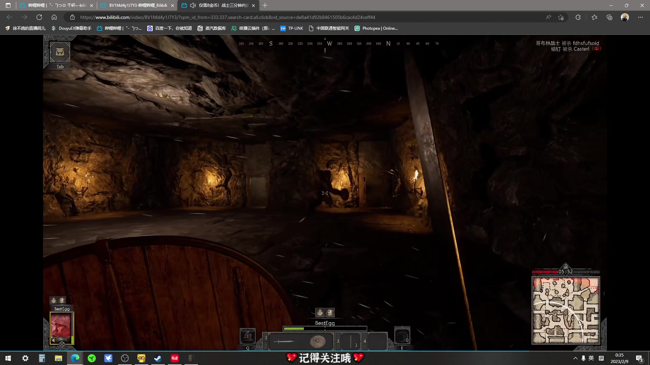Screen dimensions: 650x365
Task: Open the profile avatar menu
Action: [625, 17]
